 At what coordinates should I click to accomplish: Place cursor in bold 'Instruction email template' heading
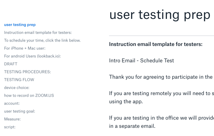coord(156,44)
